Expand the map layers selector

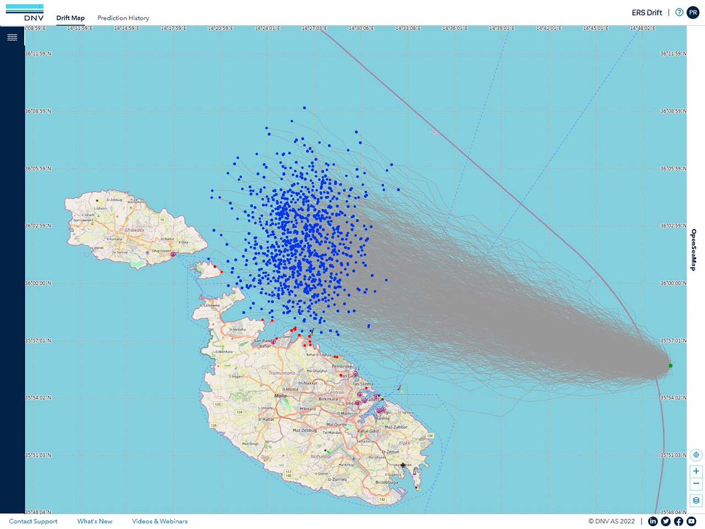[696, 500]
